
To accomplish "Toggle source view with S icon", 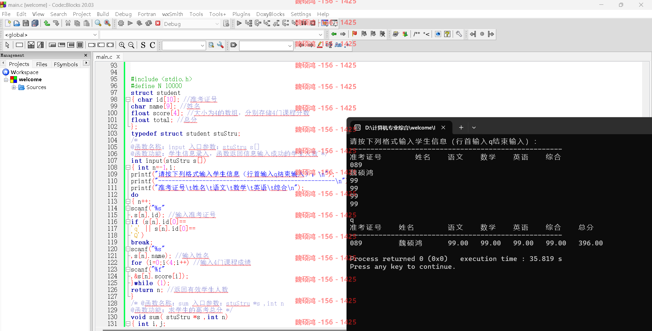I will 143,45.
